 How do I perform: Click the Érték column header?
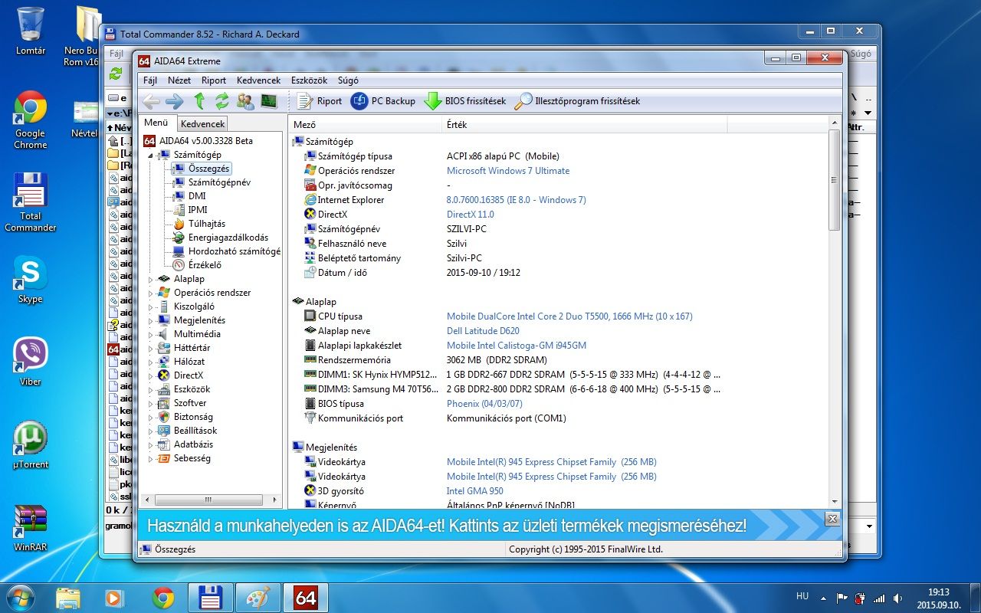(585, 124)
